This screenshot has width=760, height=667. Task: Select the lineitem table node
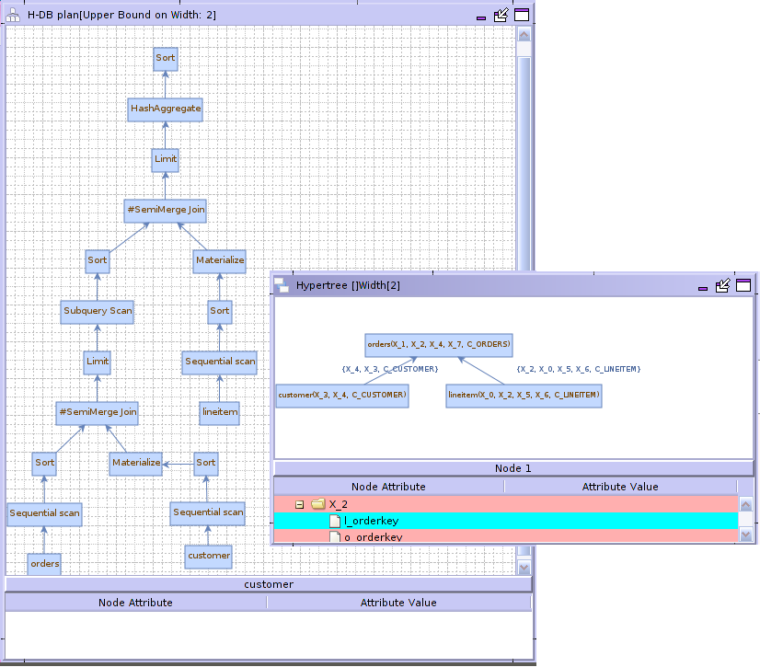tap(220, 412)
